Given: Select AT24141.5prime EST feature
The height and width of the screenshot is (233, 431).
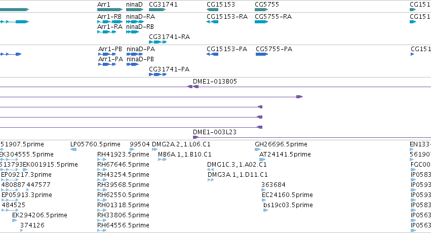Looking at the screenshot, I should click(x=262, y=160).
